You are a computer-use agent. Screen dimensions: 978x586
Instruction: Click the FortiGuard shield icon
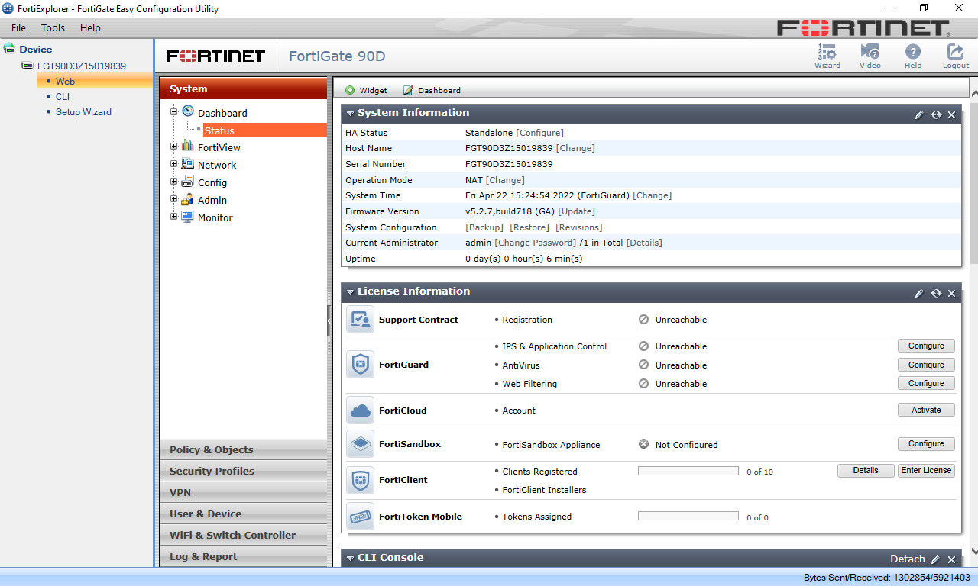(x=360, y=365)
